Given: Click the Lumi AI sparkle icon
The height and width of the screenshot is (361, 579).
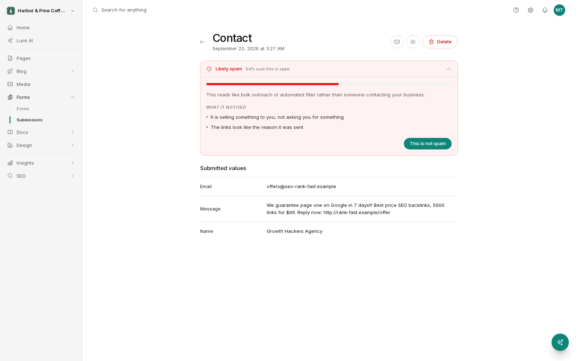Looking at the screenshot, I should pos(10,40).
